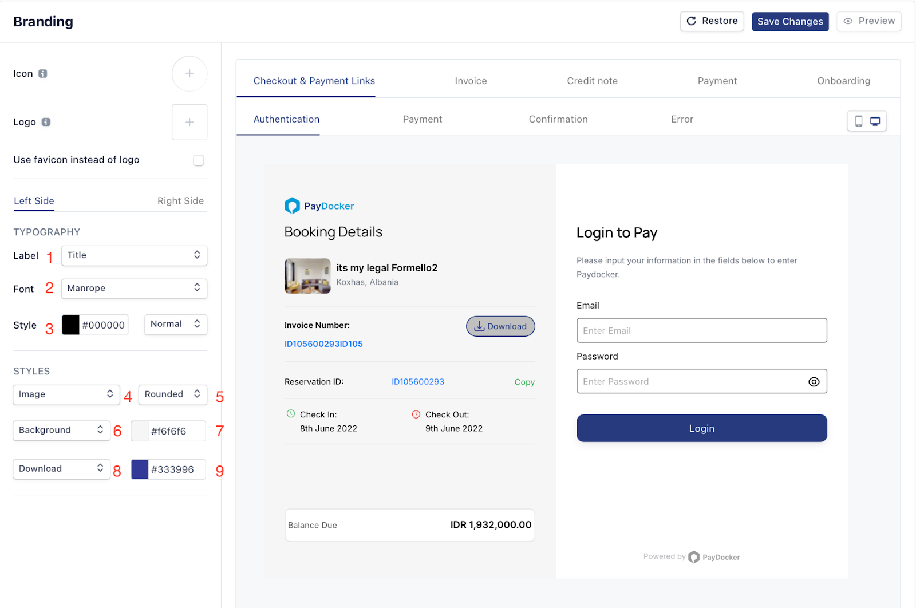
Task: Click the info icon beside Logo label
Action: click(x=46, y=122)
